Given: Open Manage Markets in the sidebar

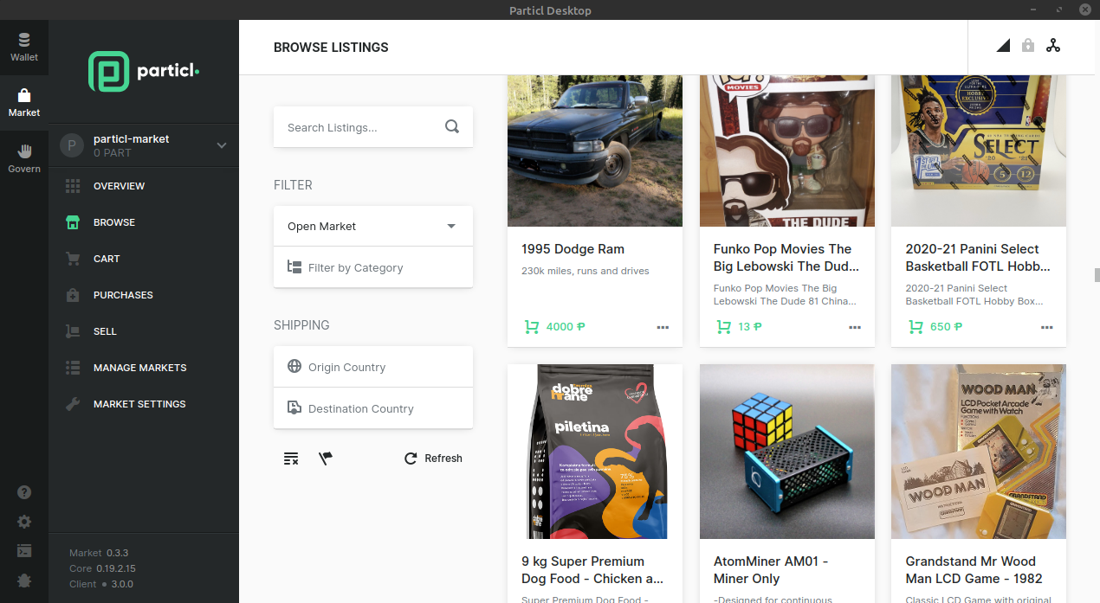Looking at the screenshot, I should [x=144, y=368].
